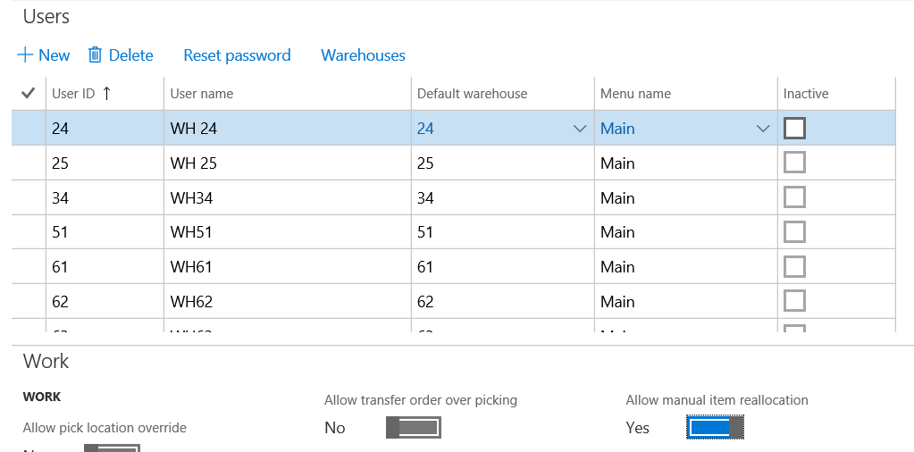
Task: Toggle Allow transfer order over picking
Action: tap(414, 428)
